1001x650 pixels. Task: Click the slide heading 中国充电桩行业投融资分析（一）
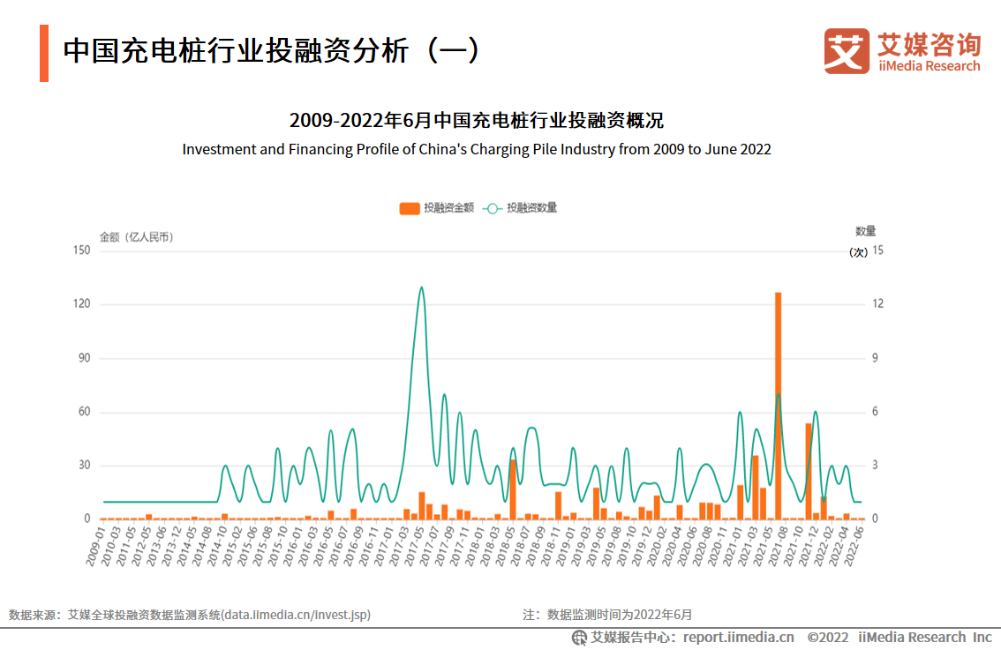point(272,51)
